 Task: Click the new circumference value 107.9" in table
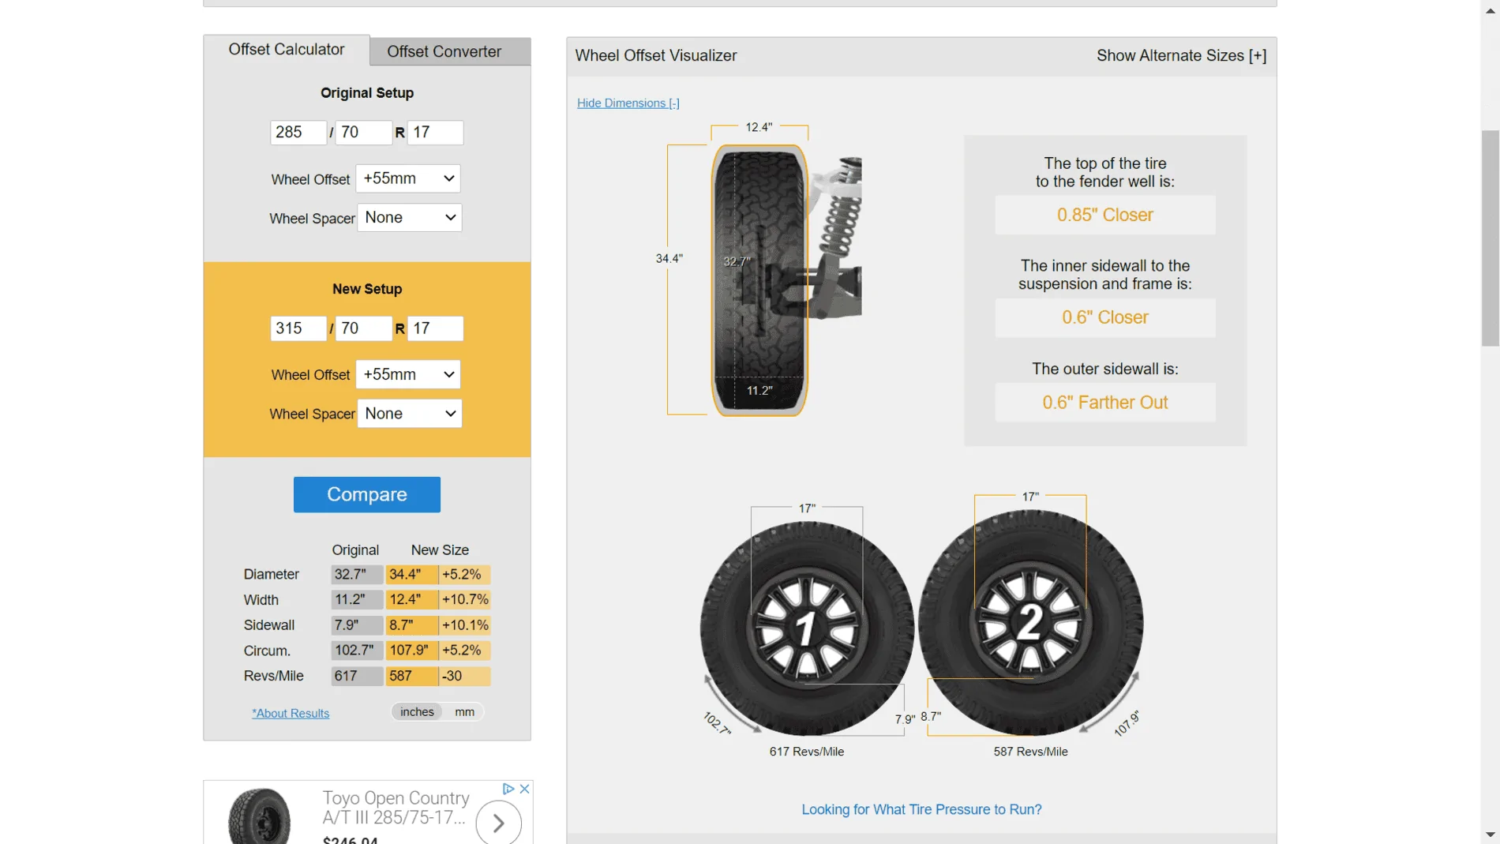411,651
